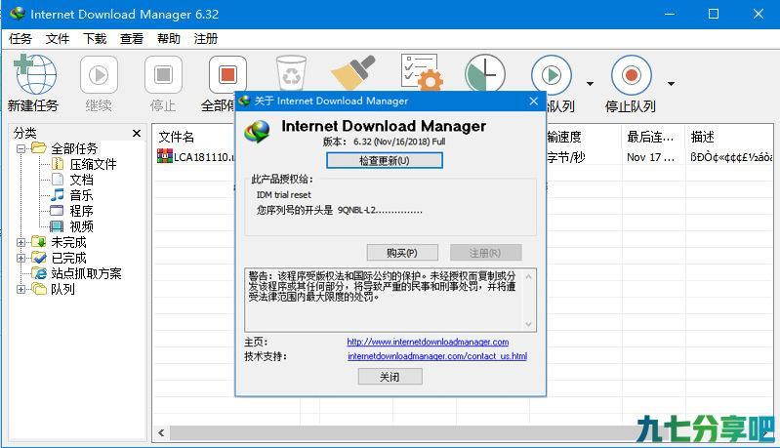Select 全部任务 folder in tree
780x448 pixels.
pos(74,148)
